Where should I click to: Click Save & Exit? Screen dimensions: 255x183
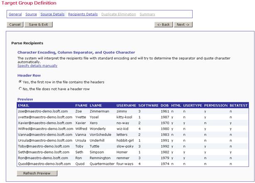38,24
